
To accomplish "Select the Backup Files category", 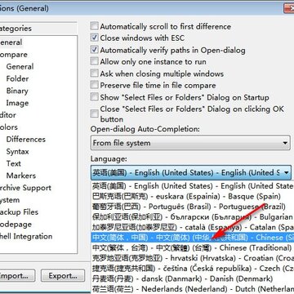I will click(19, 212).
